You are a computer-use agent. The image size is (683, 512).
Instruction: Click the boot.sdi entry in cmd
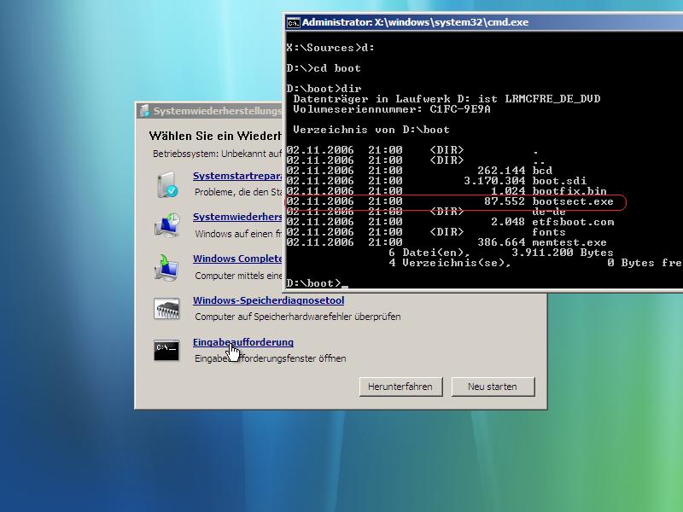click(x=436, y=181)
